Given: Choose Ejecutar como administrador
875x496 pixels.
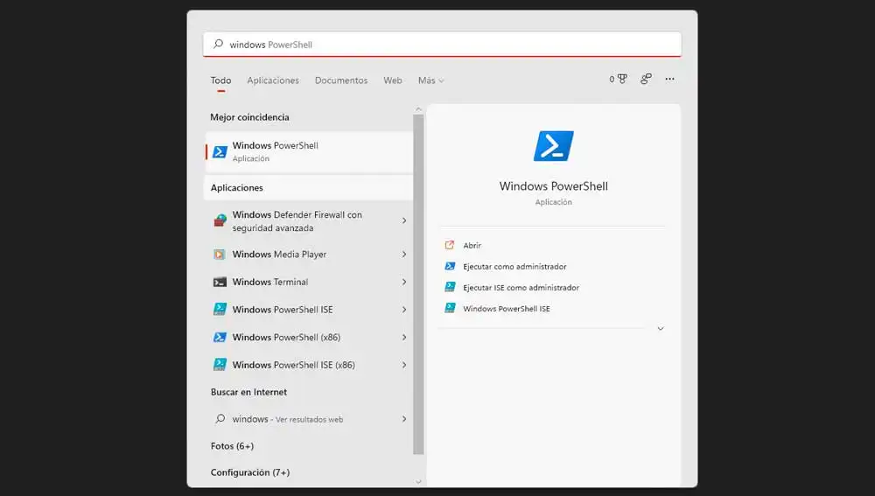Looking at the screenshot, I should point(514,267).
